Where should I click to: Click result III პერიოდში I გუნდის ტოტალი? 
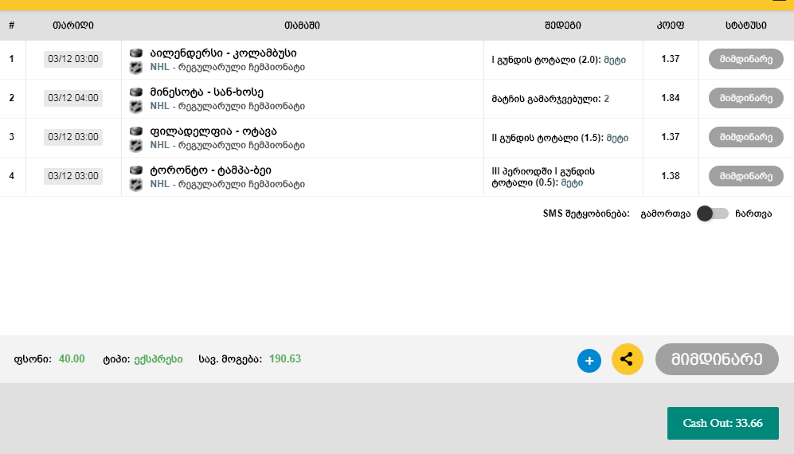pos(543,177)
